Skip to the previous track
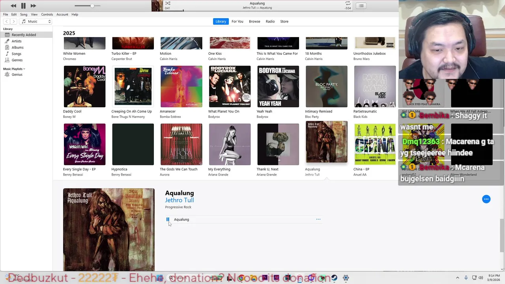The image size is (505, 284). (13, 6)
